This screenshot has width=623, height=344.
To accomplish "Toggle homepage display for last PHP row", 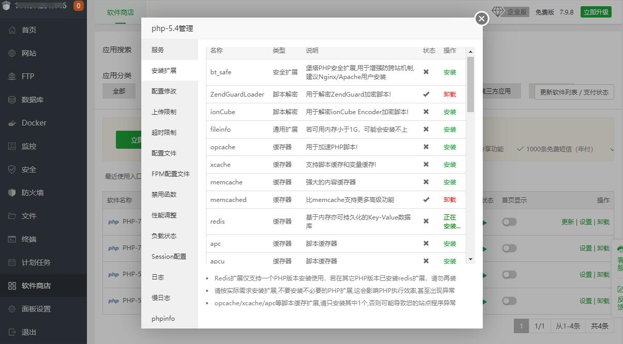I will click(509, 301).
